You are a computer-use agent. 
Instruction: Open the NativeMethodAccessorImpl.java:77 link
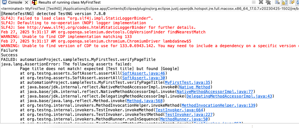coord(215,92)
